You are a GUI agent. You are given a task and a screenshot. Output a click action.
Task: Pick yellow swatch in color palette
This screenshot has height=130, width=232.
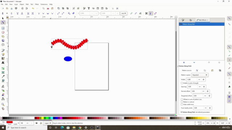click(x=43, y=118)
